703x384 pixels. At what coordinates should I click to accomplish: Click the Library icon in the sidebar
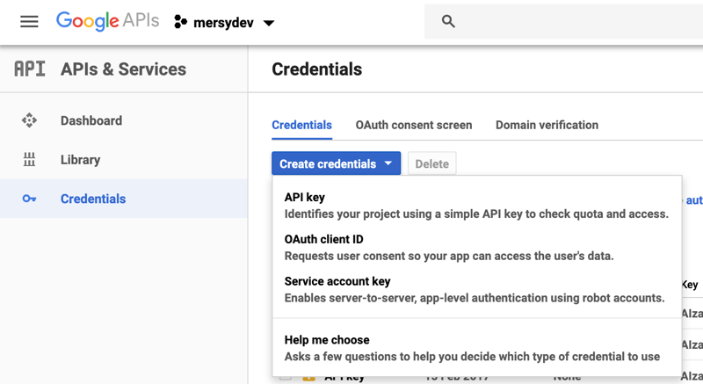click(x=29, y=160)
